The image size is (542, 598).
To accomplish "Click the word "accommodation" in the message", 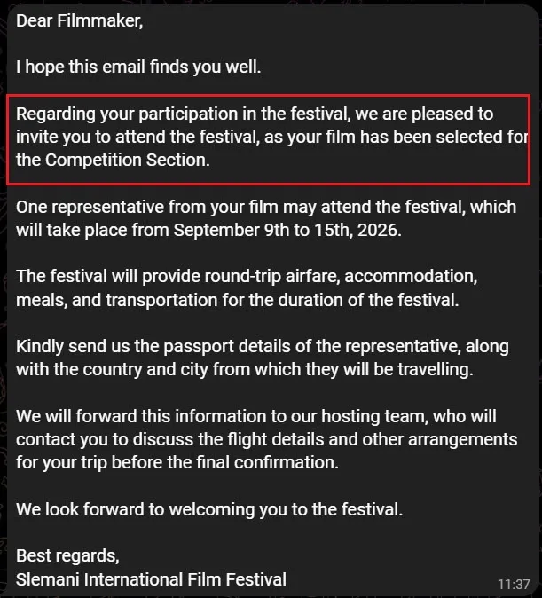I will click(x=411, y=277).
